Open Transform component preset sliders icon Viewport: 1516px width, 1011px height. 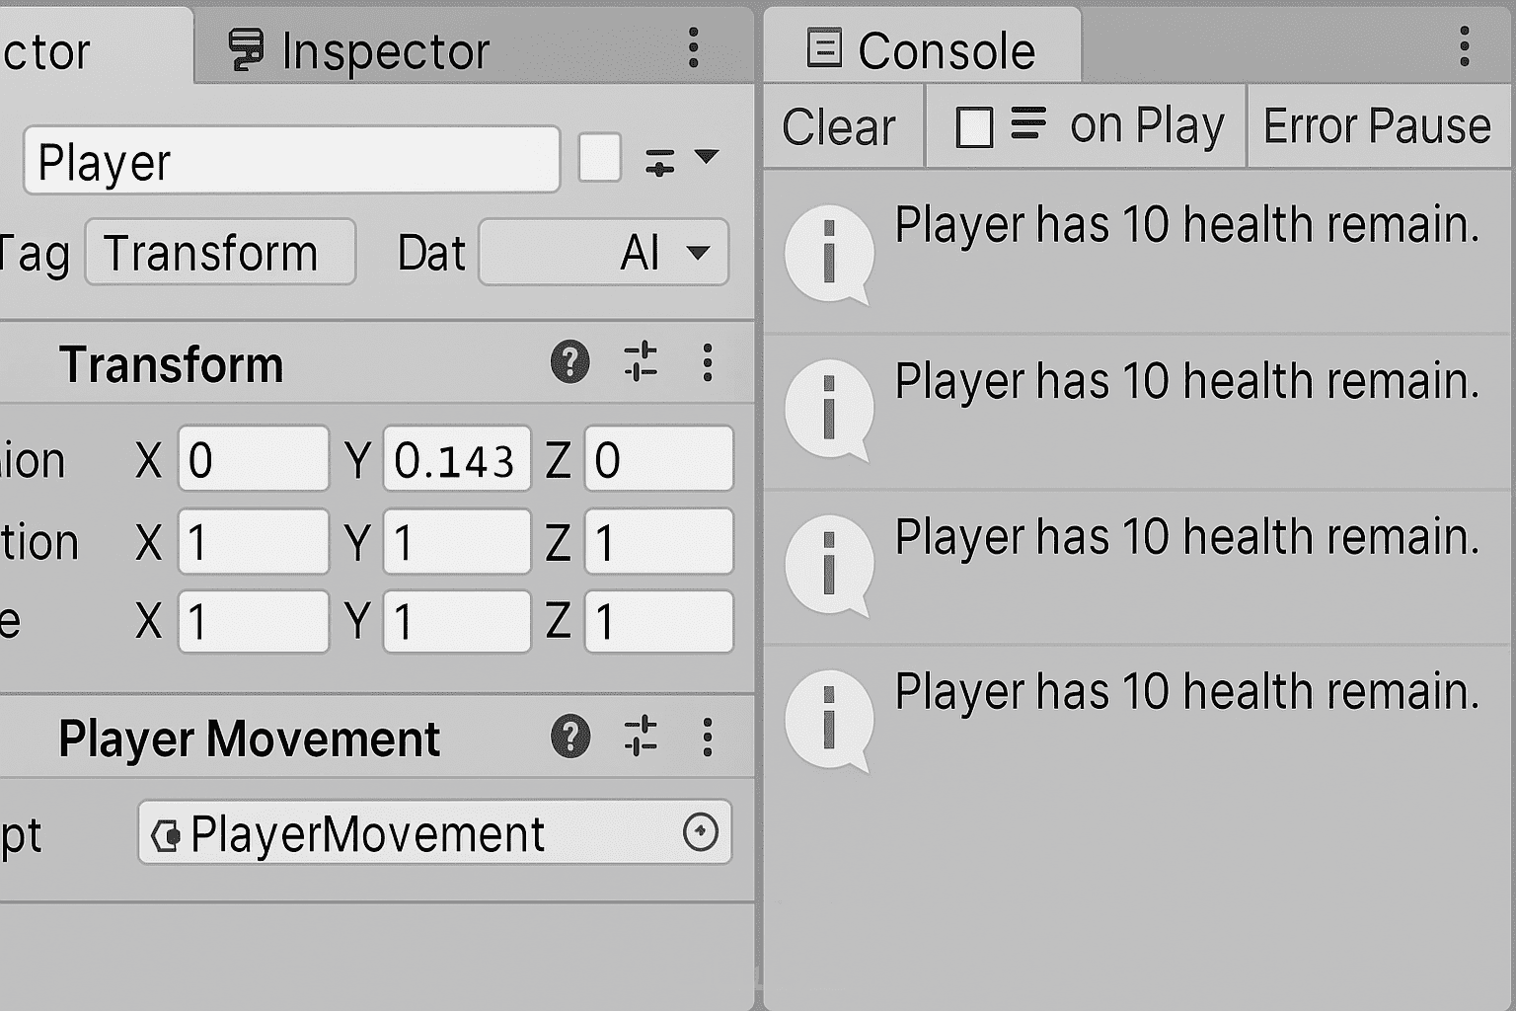click(641, 362)
